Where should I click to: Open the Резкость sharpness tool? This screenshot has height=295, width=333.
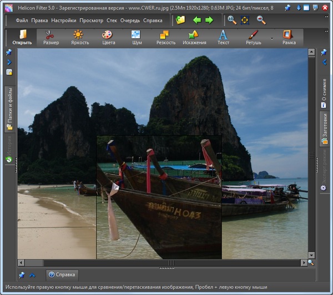(165, 37)
